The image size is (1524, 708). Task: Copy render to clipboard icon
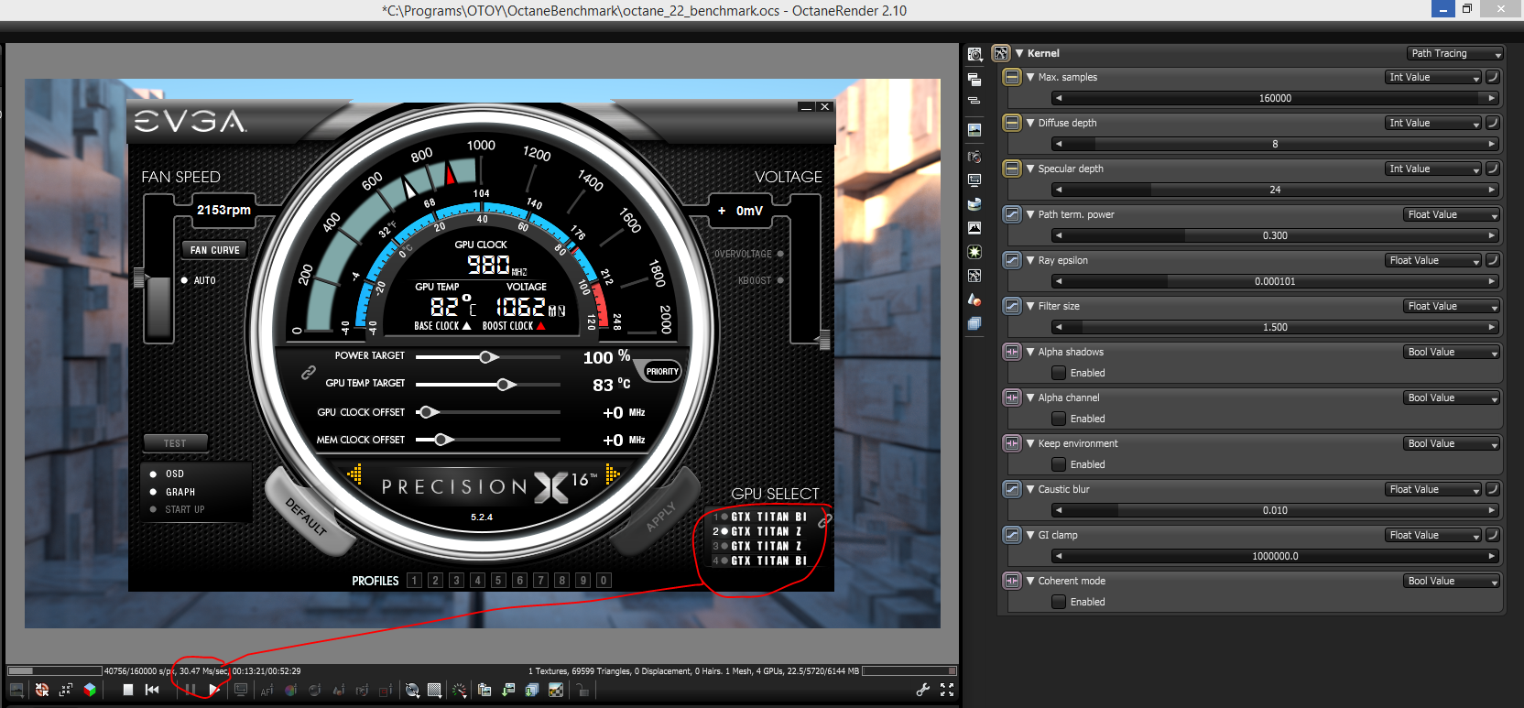(484, 690)
